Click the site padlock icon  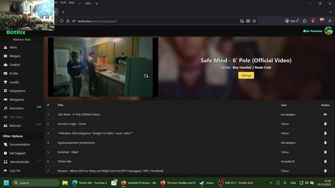(68, 21)
